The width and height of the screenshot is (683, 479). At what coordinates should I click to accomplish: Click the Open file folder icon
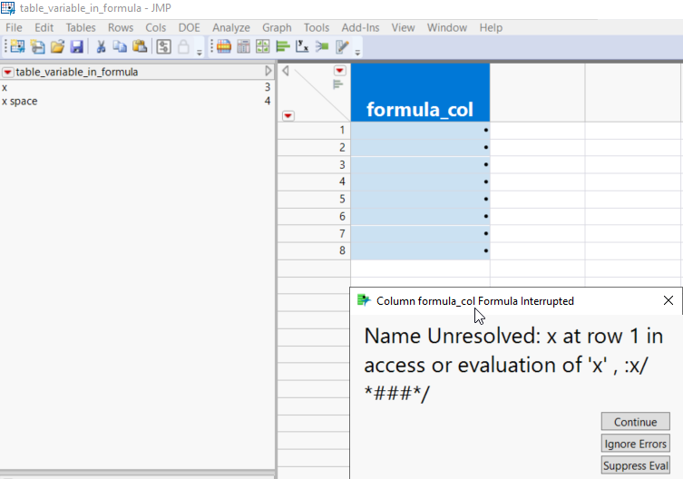point(57,47)
